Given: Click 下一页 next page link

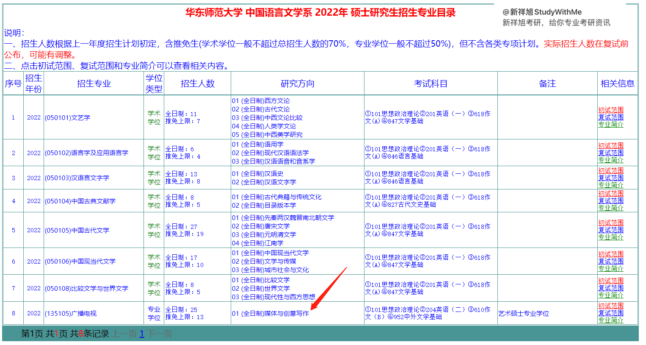Looking at the screenshot, I should pos(159,334).
